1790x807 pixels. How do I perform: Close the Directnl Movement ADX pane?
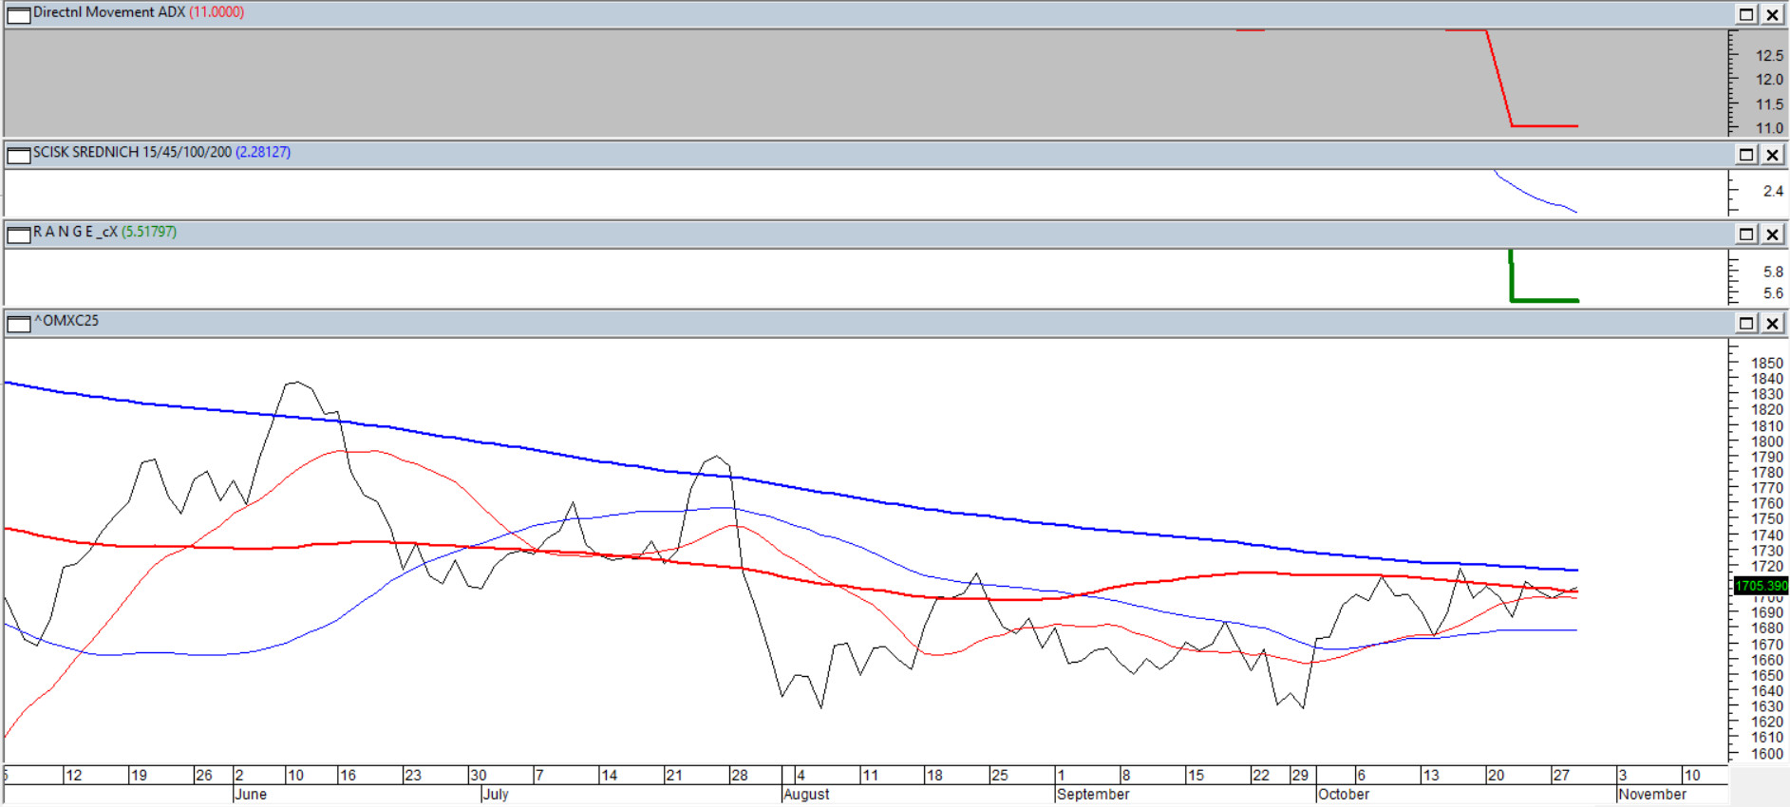click(1772, 14)
